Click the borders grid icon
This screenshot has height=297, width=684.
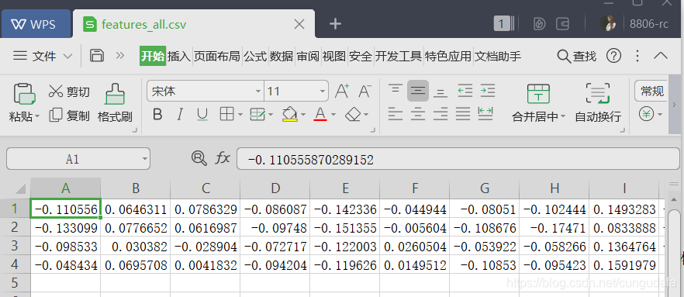point(226,114)
